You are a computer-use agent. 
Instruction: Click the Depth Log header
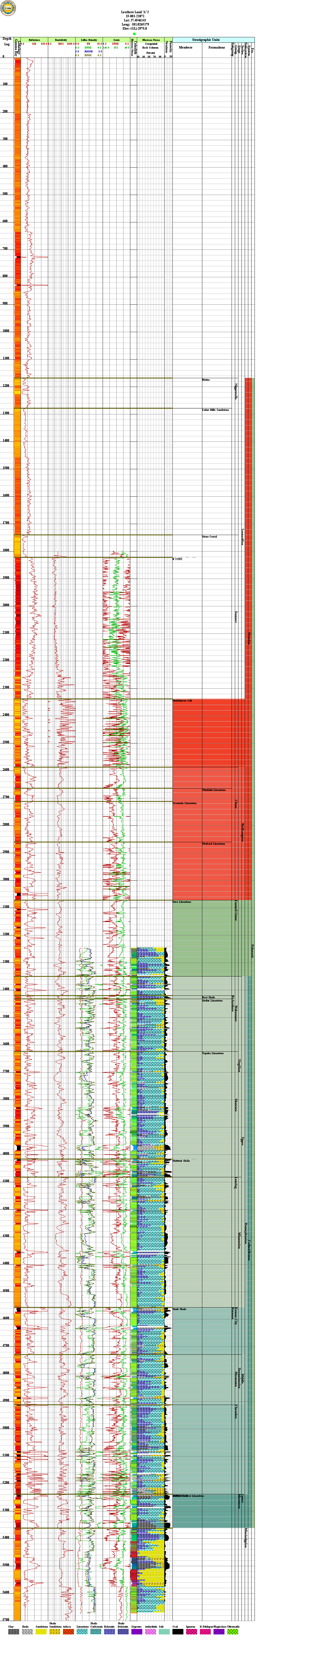(x=7, y=42)
